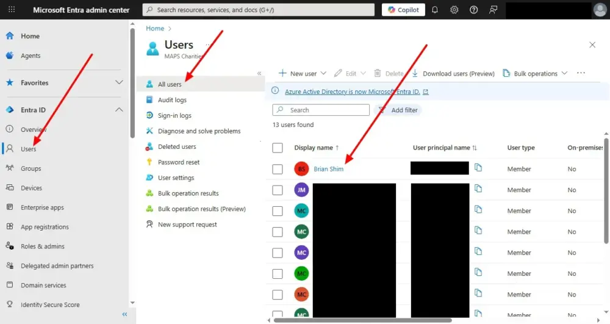Click New user button
Viewport: 610px width, 324px height.
tap(303, 73)
